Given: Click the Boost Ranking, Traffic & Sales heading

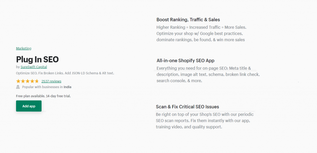Looking at the screenshot, I should [188, 19].
